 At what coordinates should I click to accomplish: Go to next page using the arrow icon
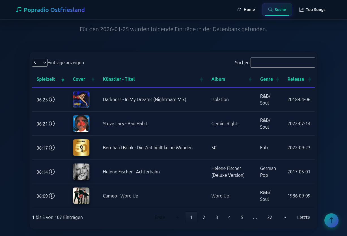(285, 217)
